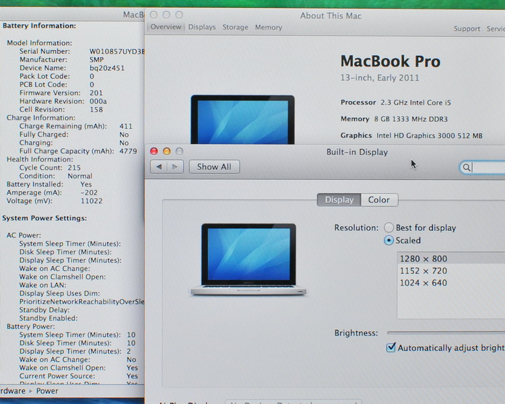Click the Show All button
The height and width of the screenshot is (404, 505).
214,167
